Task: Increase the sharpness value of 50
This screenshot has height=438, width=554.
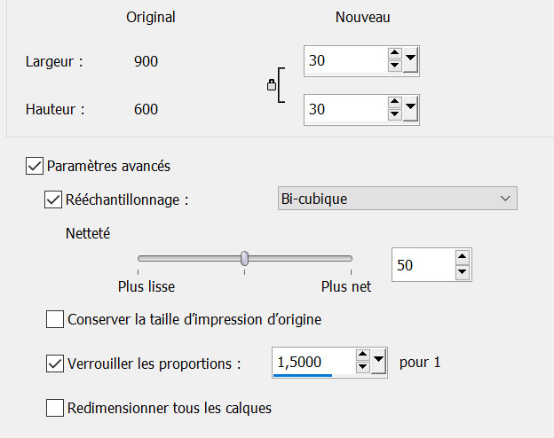Action: (462, 258)
